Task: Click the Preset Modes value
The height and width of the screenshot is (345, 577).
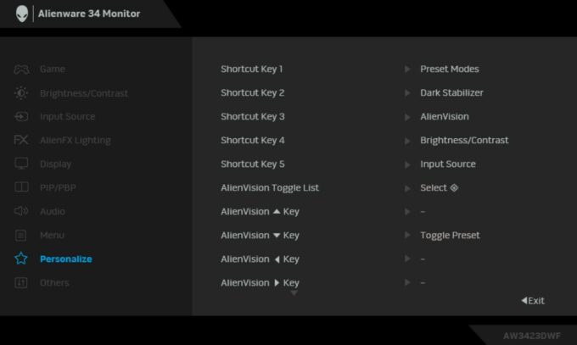Action: tap(450, 70)
